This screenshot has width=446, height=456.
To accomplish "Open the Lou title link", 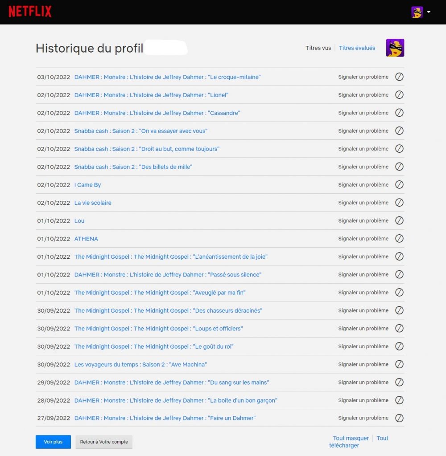I will click(x=79, y=221).
